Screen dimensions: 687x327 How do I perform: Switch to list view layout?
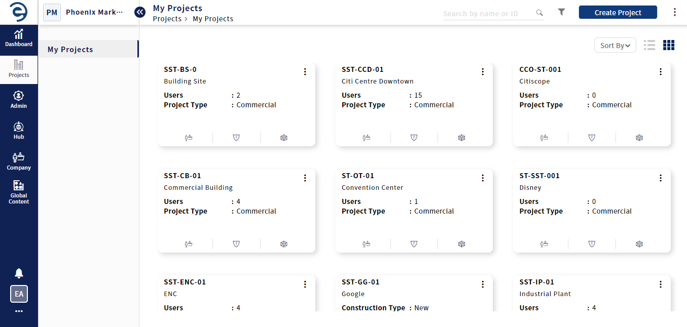tap(649, 45)
